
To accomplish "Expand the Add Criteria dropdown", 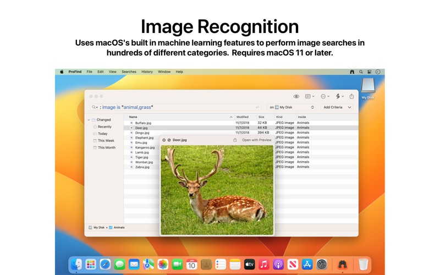I will 337,107.
